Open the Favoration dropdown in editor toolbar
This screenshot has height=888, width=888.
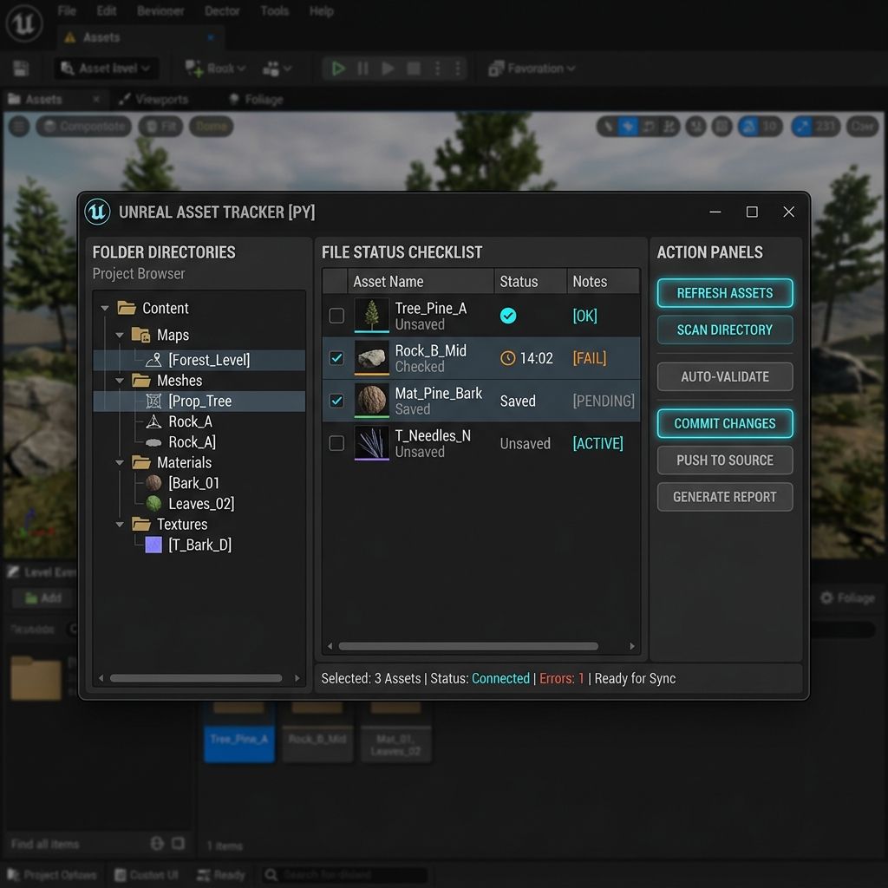(532, 69)
